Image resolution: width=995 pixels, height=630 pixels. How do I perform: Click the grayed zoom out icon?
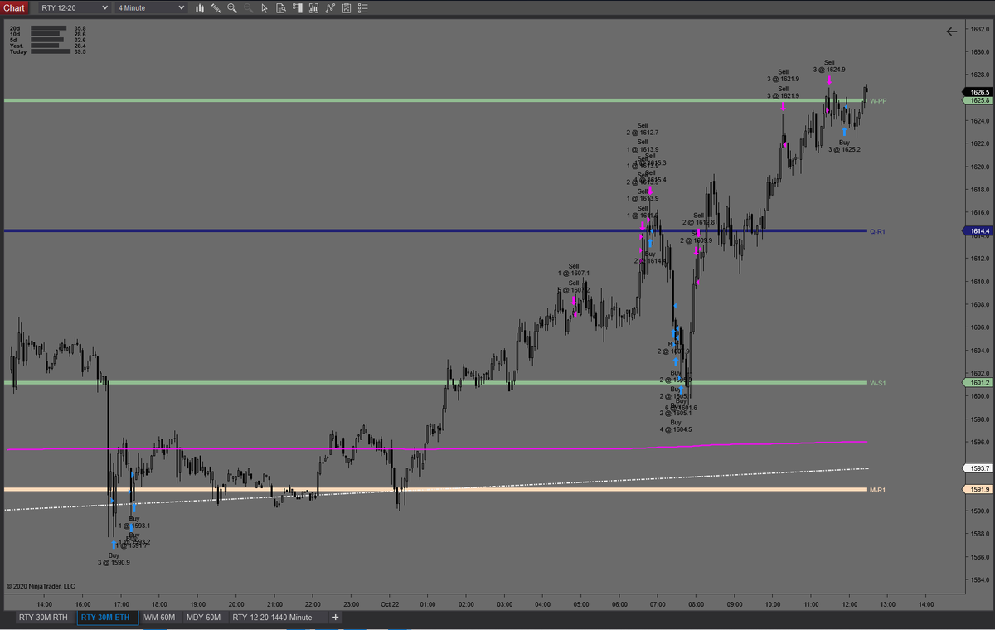249,8
